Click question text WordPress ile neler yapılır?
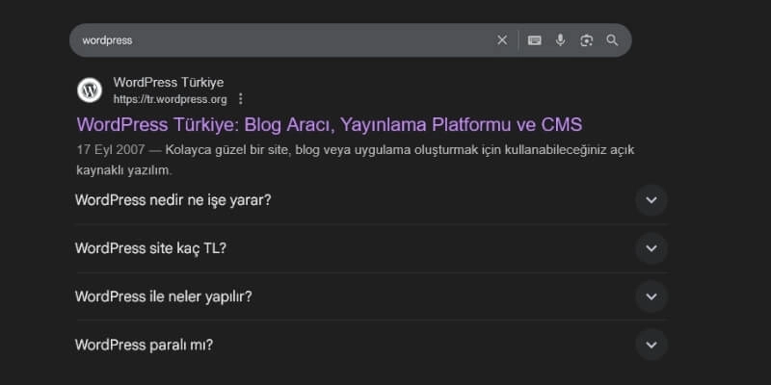The height and width of the screenshot is (385, 771). coord(163,296)
